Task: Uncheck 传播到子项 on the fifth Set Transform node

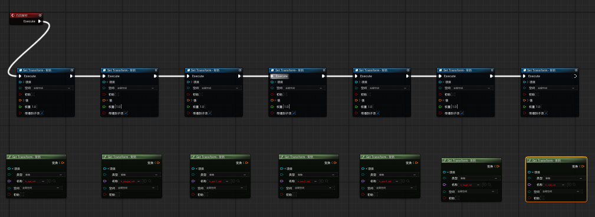Action: point(377,113)
